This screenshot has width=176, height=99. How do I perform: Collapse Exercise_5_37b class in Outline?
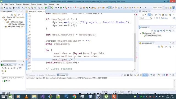coord(141,33)
